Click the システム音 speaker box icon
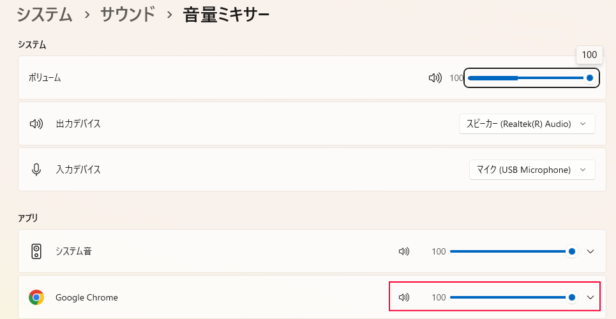This screenshot has width=616, height=319. pyautogui.click(x=36, y=251)
